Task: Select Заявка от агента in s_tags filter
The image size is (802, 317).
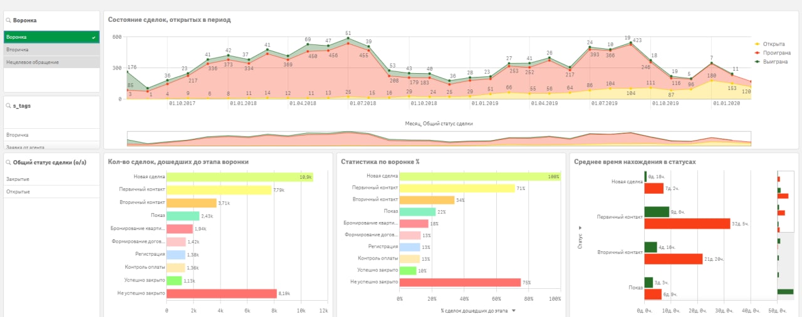Action: 51,146
